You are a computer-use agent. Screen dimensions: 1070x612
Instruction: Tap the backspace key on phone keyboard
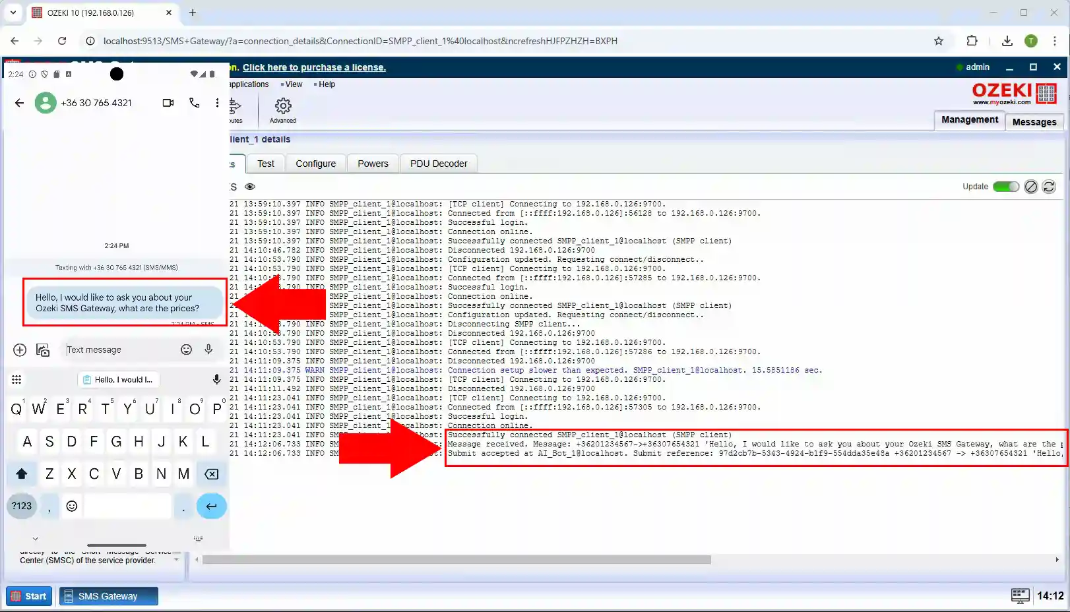point(211,474)
